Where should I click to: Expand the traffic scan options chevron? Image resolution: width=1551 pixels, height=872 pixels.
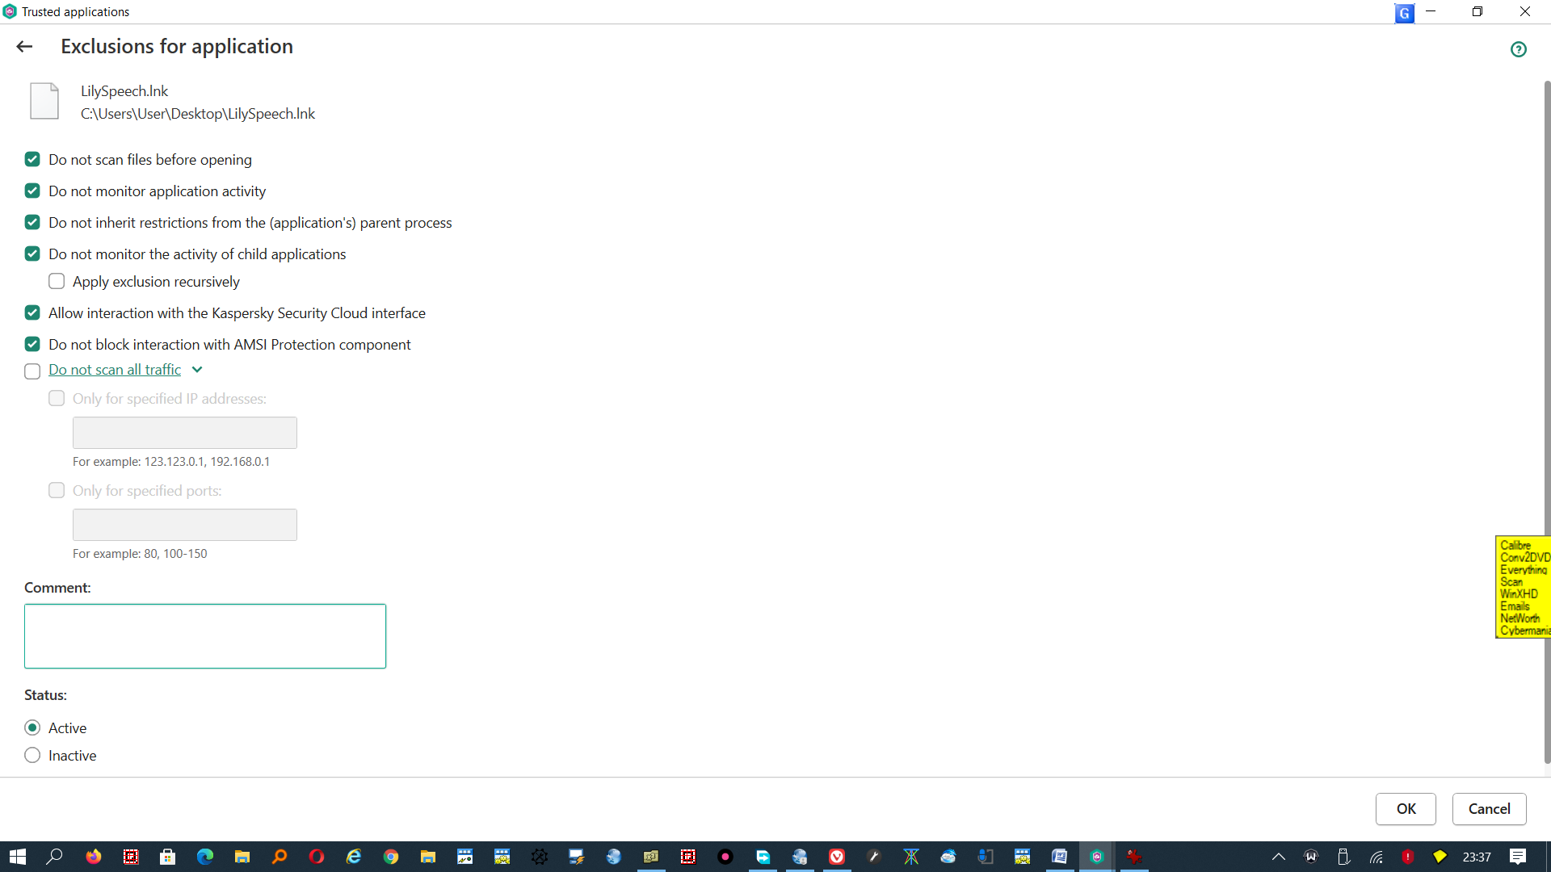(197, 370)
